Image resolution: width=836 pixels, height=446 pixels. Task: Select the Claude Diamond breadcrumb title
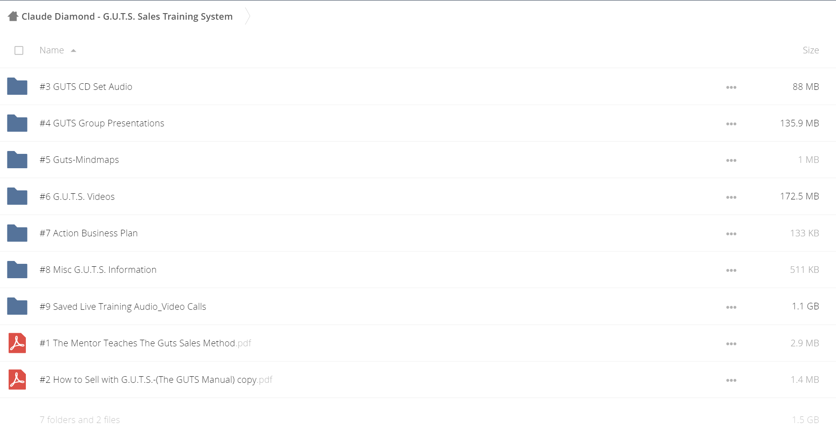[x=127, y=16]
